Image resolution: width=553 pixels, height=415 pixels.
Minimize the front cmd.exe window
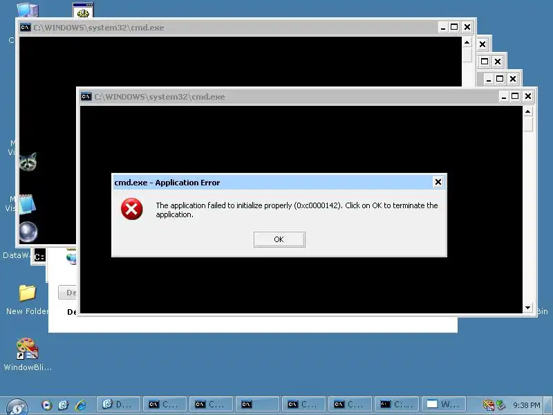504,96
